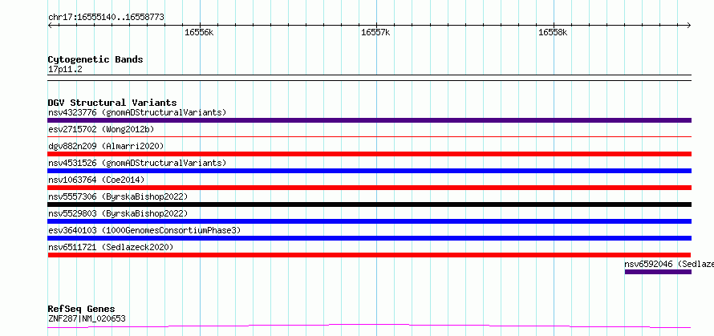This screenshot has width=714, height=336.
Task: Open the Cytogenetic Bands track heading
Action: tap(95, 59)
